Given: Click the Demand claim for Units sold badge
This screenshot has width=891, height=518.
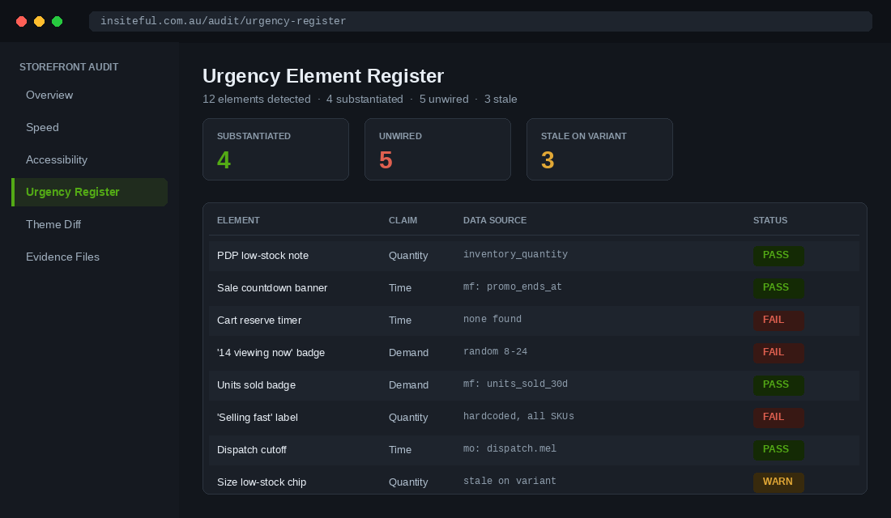Looking at the screenshot, I should coord(408,385).
